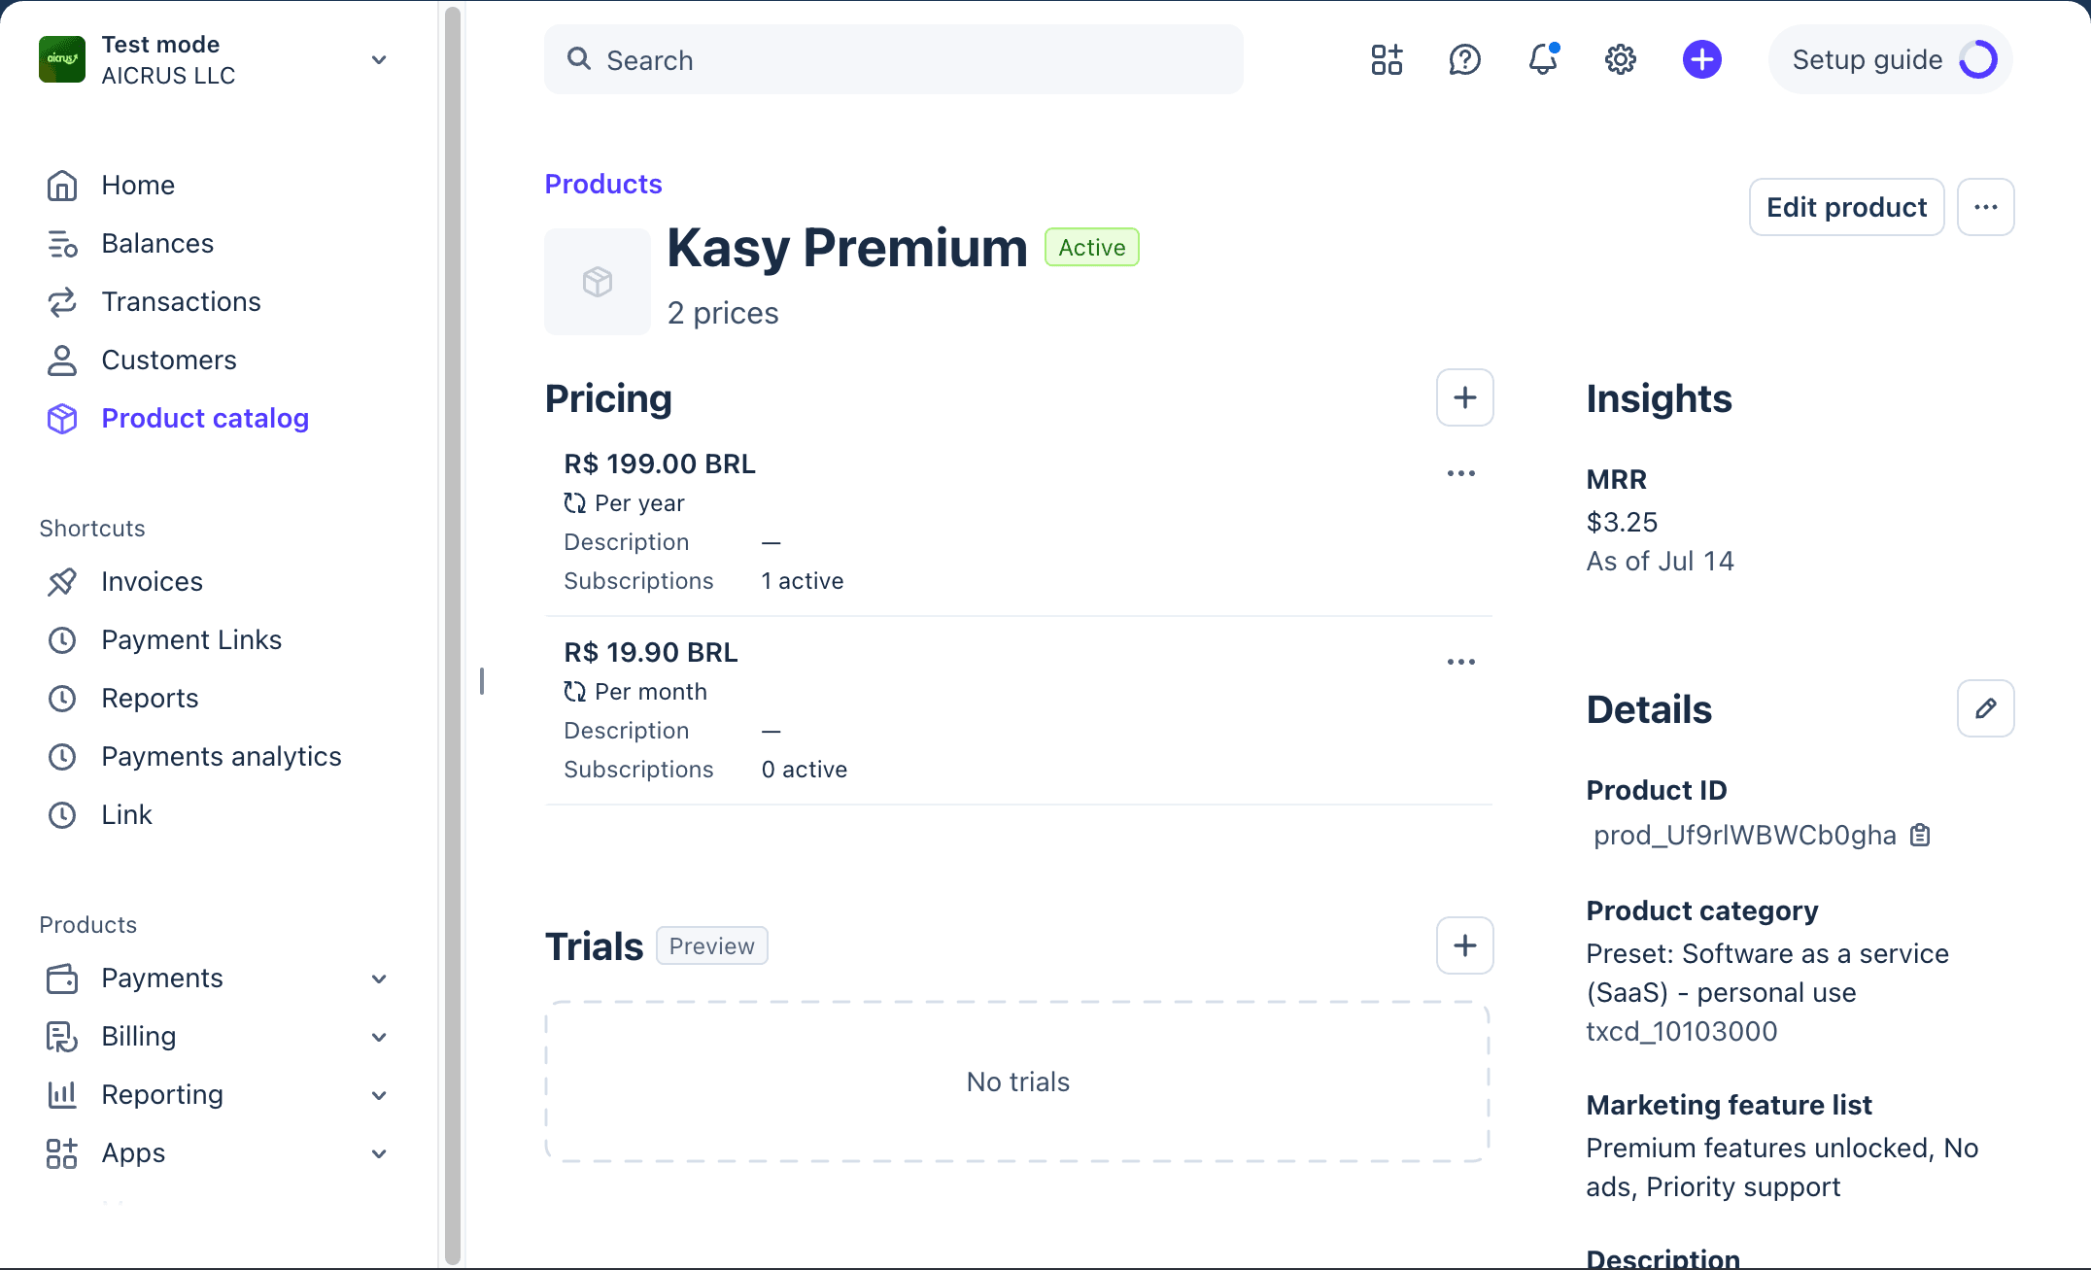Click the '0 active' subscriptions value
Screen dimensions: 2091x1270
[805, 769]
